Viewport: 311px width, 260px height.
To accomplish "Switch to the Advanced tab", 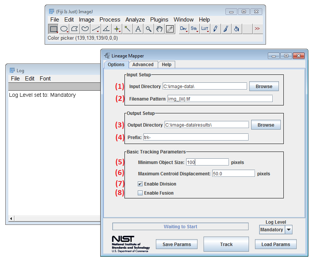I will coord(143,64).
